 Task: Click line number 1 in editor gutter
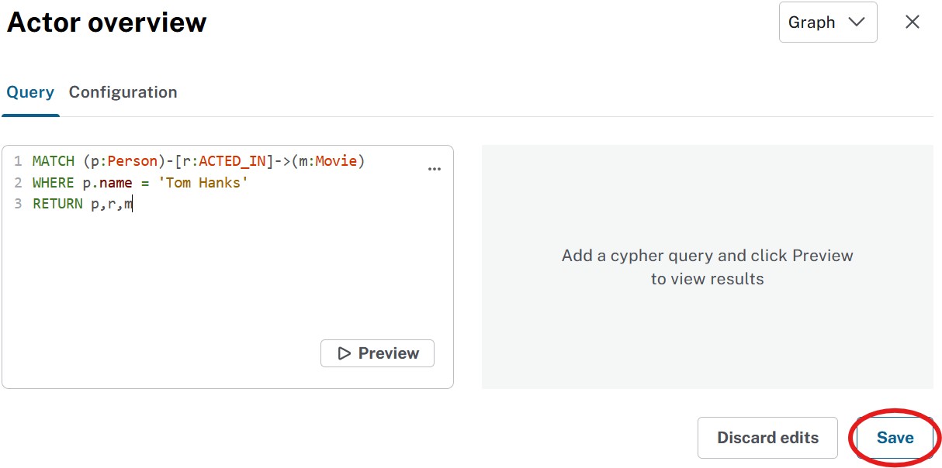point(18,161)
